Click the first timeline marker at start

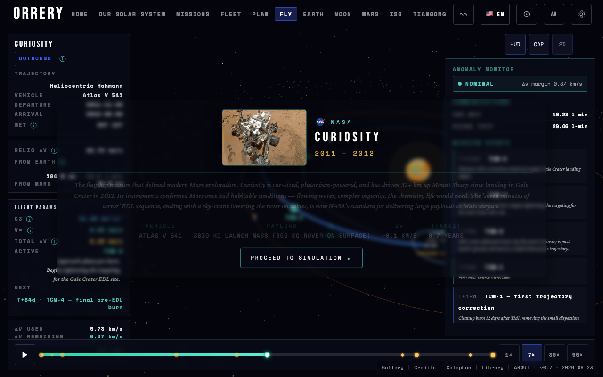(41, 355)
